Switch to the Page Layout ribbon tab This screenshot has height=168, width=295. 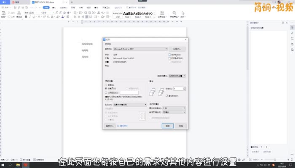point(63,8)
